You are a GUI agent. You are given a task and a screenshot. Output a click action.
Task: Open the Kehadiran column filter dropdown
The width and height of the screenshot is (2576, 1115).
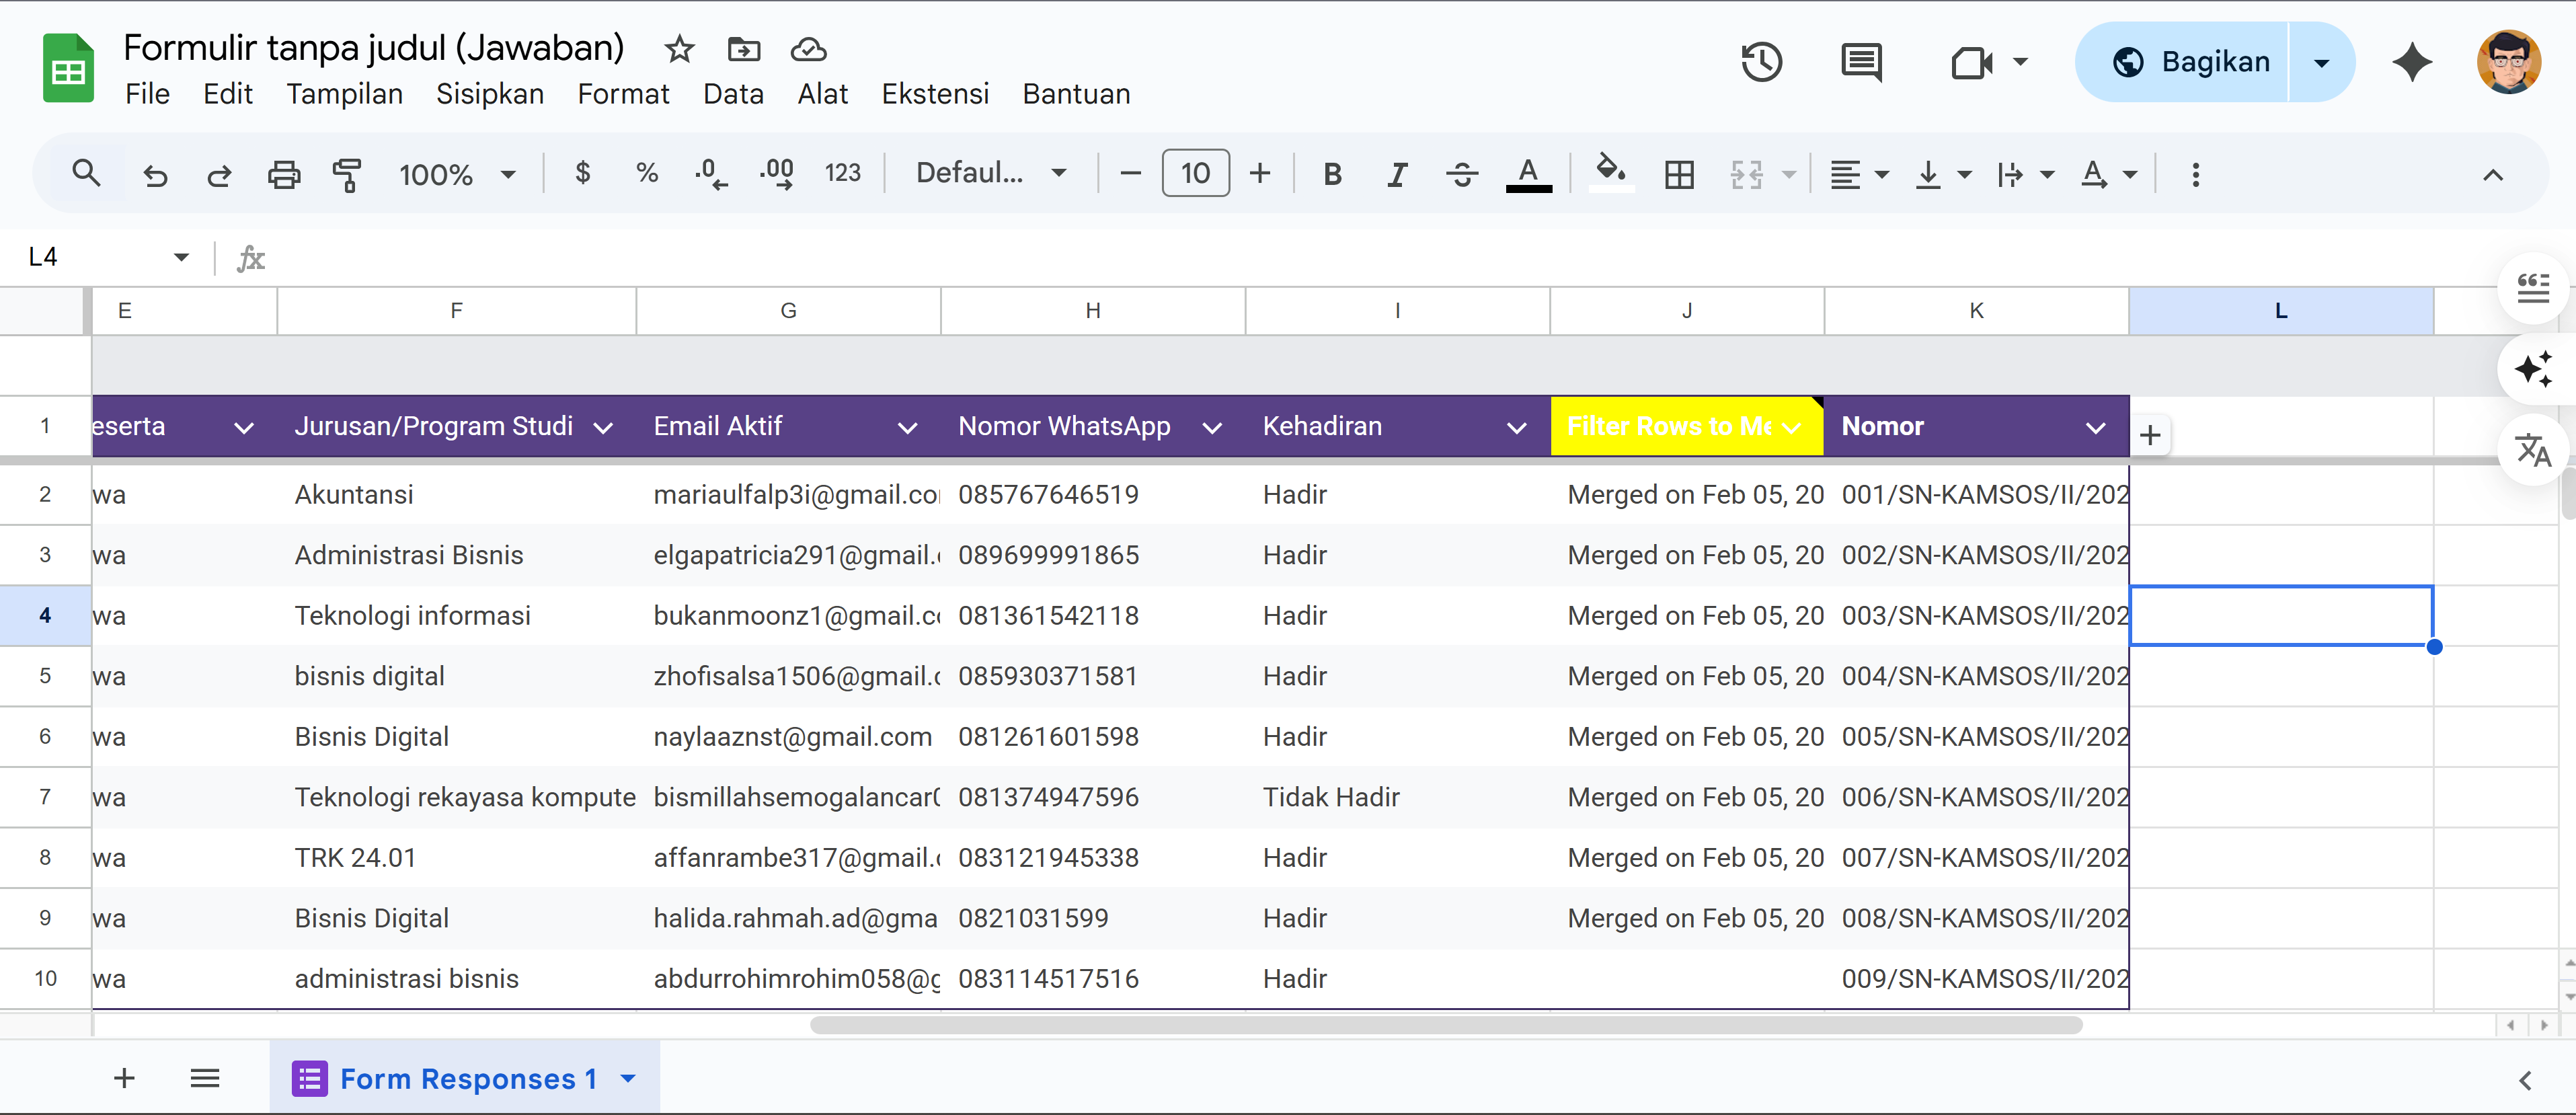[x=1516, y=427]
